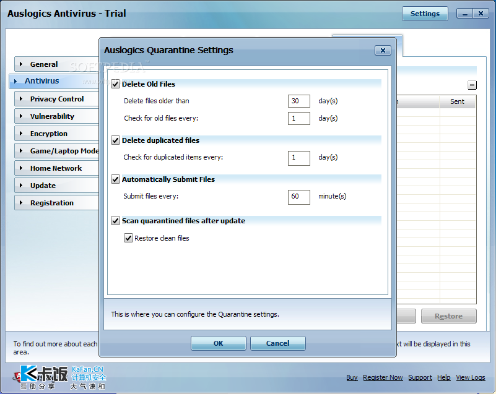Open the Buy link
This screenshot has width=496, height=394.
click(x=352, y=377)
